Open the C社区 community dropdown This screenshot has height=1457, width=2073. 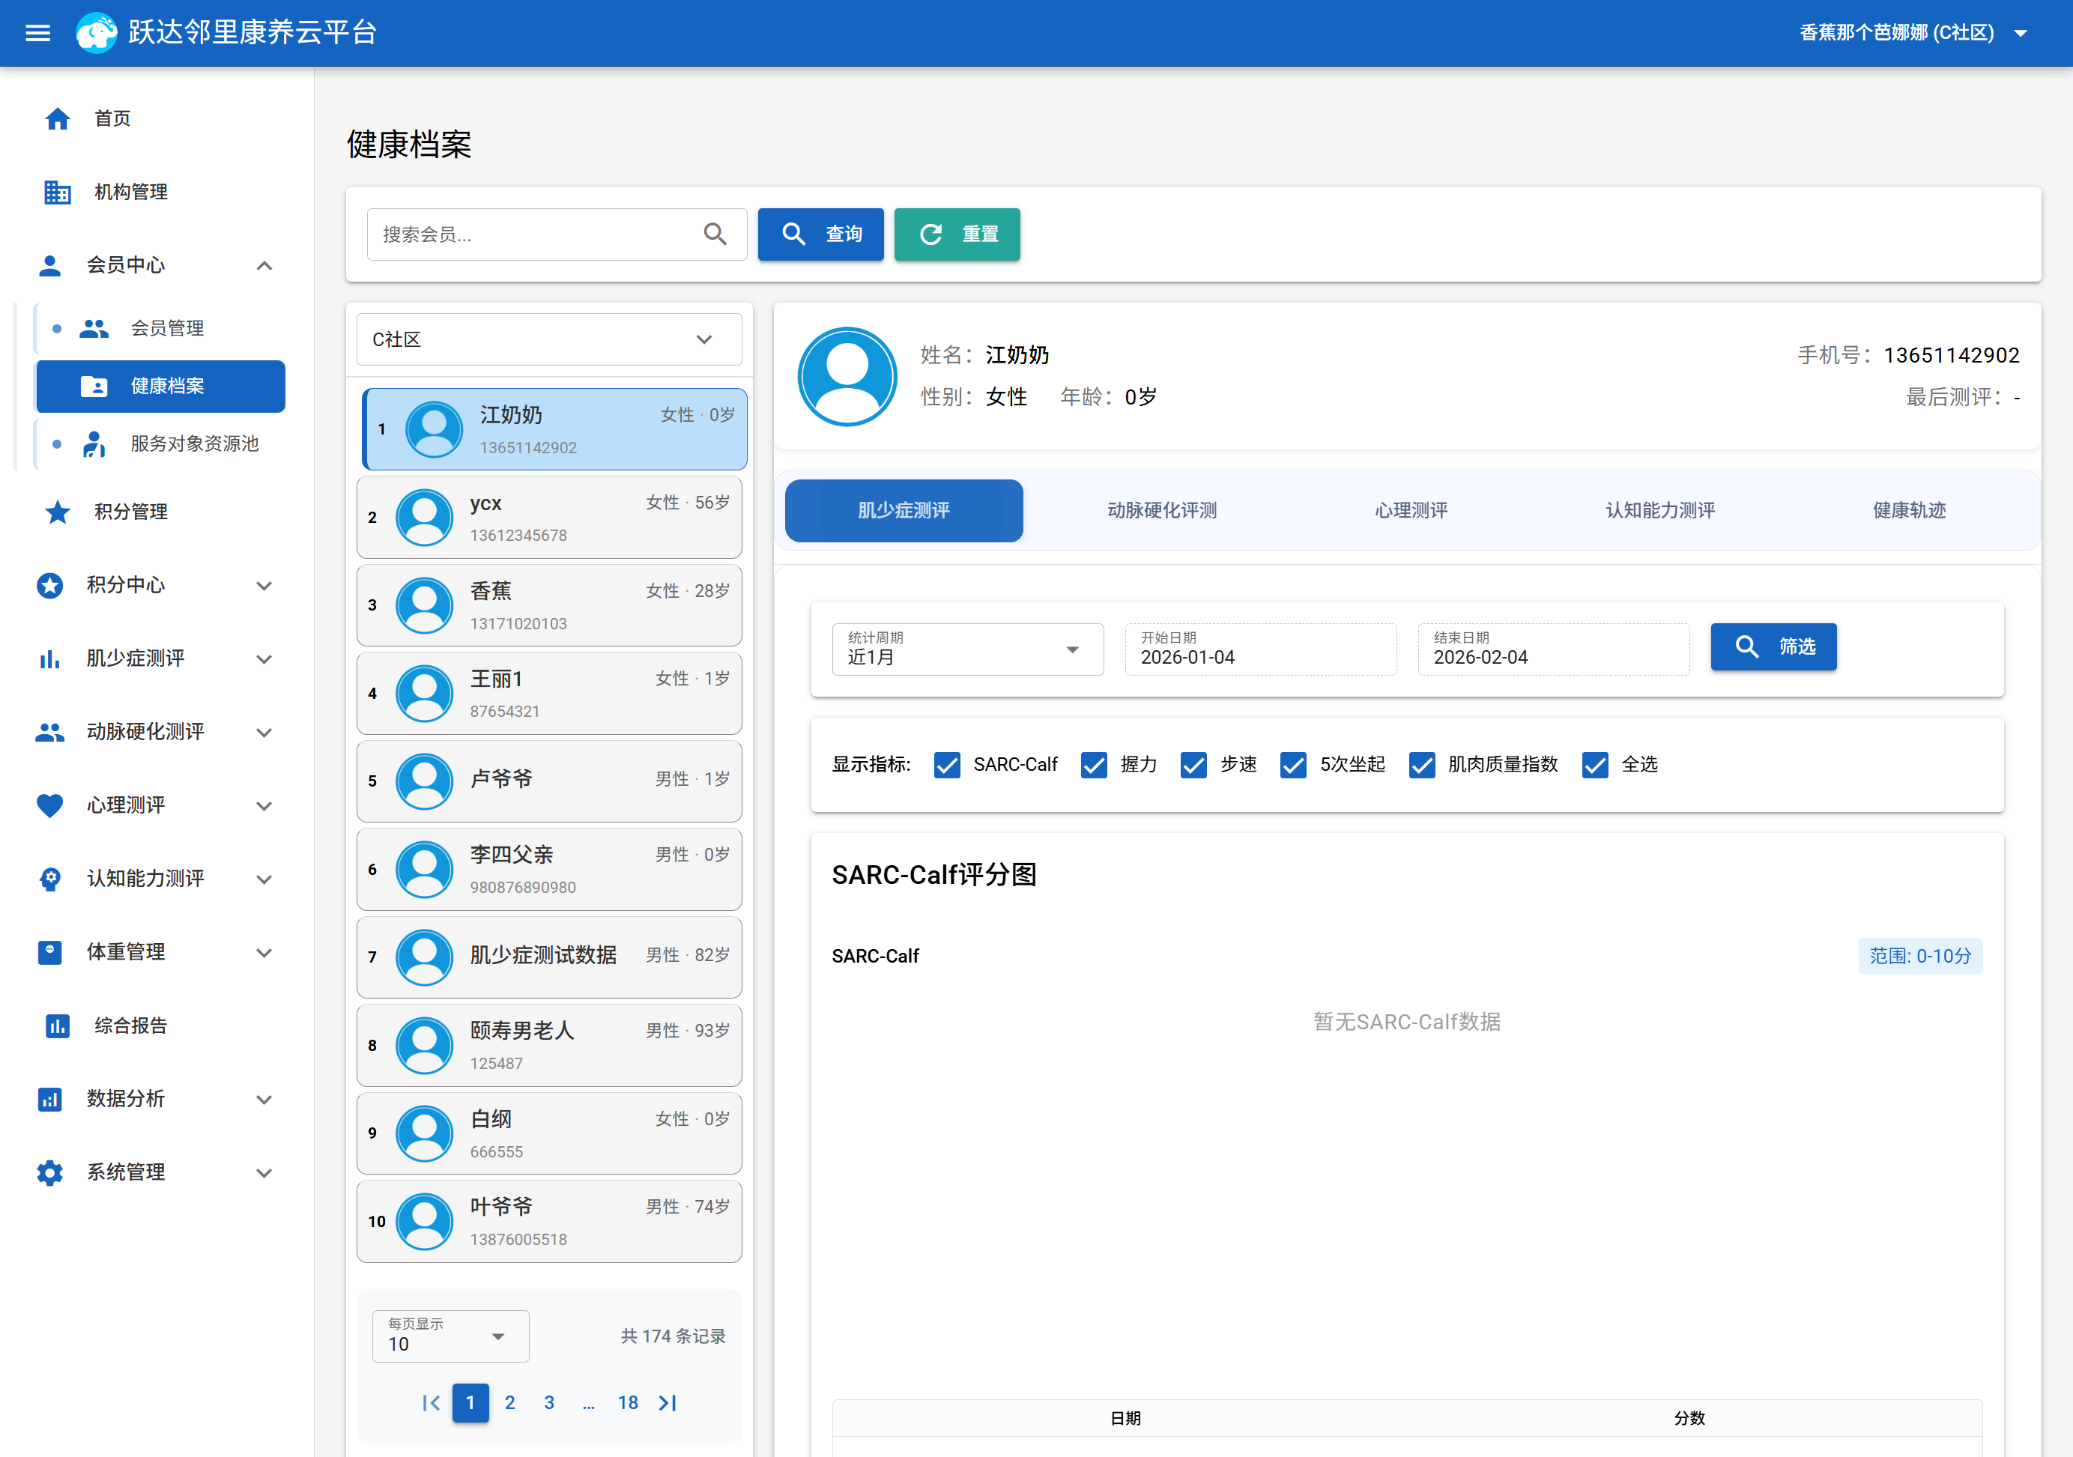(x=549, y=339)
